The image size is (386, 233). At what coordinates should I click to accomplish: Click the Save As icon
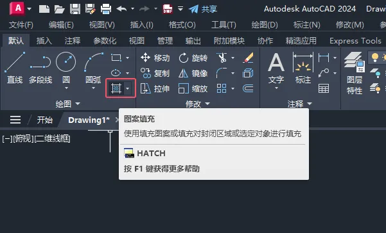(90, 9)
